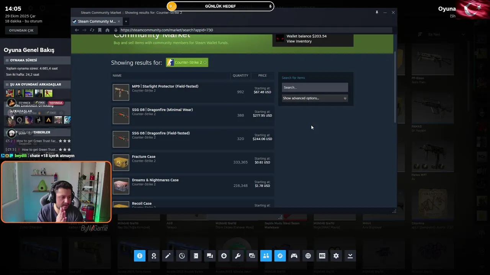Viewport: 490px width, 275px height.
Task: Open the View Inventory link
Action: (299, 41)
